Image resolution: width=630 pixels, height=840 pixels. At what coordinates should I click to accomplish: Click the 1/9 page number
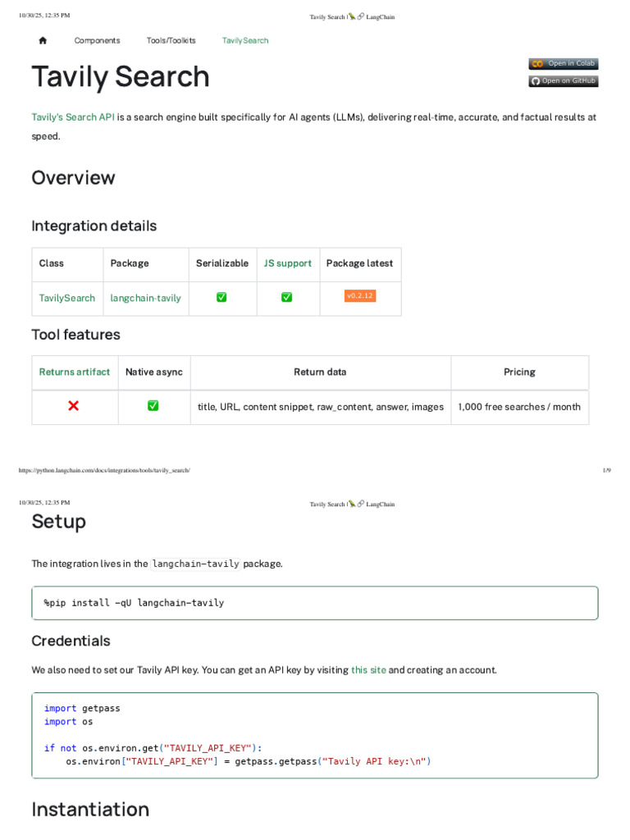point(606,470)
